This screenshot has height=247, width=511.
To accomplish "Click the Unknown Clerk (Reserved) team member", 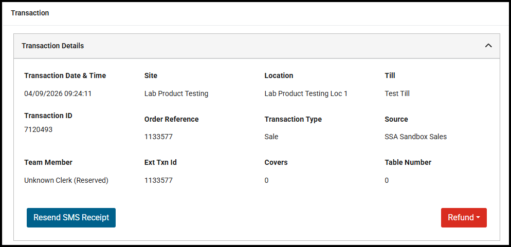I will click(x=66, y=180).
